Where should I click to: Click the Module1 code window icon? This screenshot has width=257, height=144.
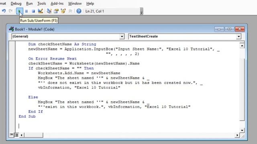tap(12, 29)
